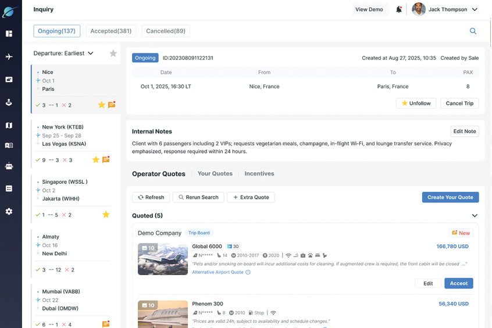Viewport: 492px width, 328px height.
Task: Click the robot icon in left sidebar
Action: [x=9, y=166]
